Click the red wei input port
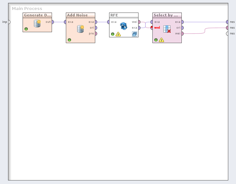The width and height of the screenshot is (236, 184). [x=152, y=28]
